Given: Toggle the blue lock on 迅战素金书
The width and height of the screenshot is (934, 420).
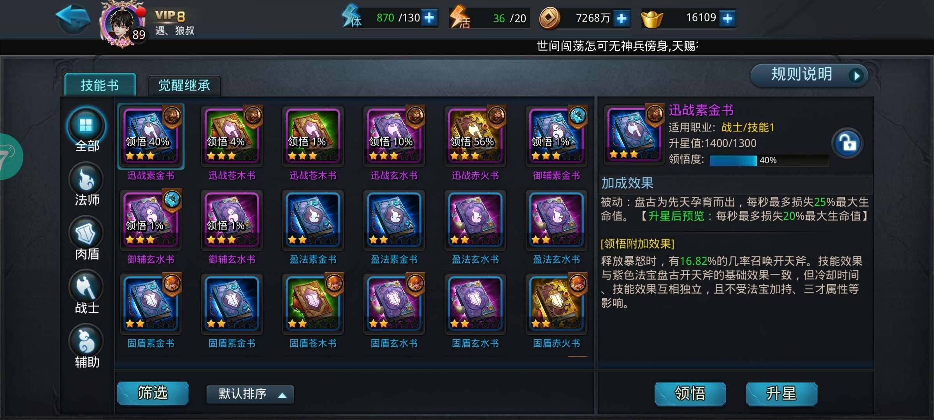Looking at the screenshot, I should [x=848, y=143].
